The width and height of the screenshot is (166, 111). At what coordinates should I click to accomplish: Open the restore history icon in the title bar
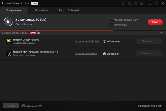click(x=123, y=3)
